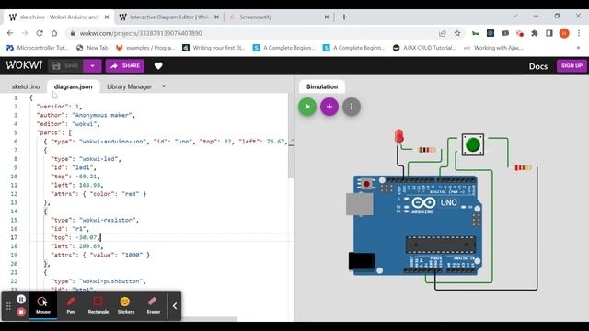Select the Screencastify Mouse tool
This screenshot has height=331, width=589.
[x=43, y=305]
